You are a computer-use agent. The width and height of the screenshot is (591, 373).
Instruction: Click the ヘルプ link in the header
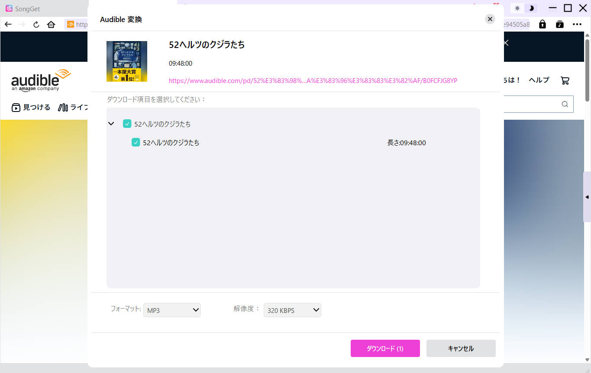pyautogui.click(x=539, y=80)
